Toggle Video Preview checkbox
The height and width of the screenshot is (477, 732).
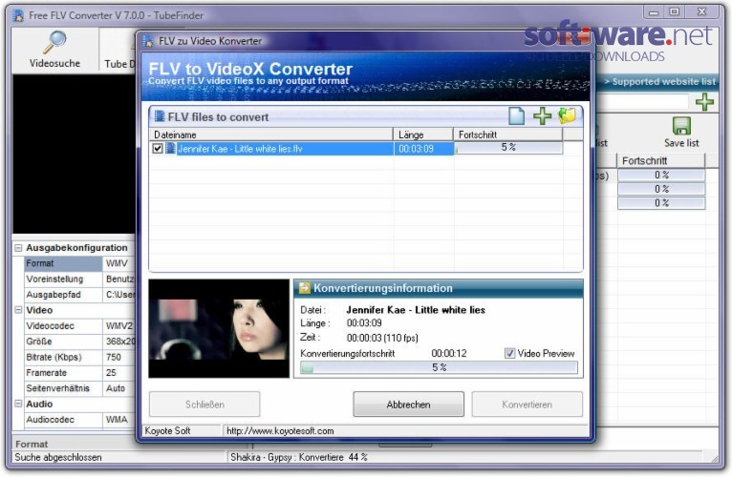(509, 353)
